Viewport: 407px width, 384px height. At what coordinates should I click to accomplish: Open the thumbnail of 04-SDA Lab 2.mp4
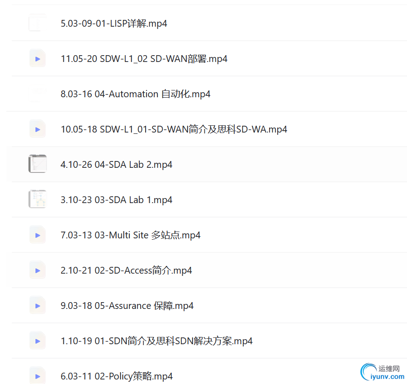[x=38, y=164]
